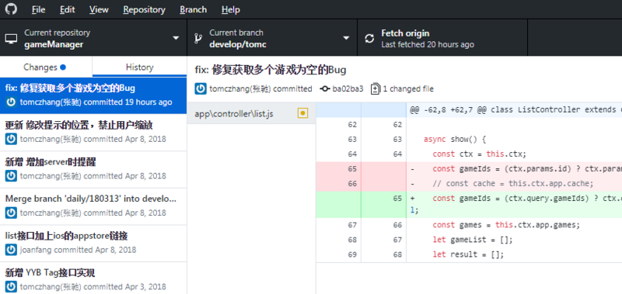
Task: Select the 'Merge branch daily/180313' commit
Action: click(93, 206)
